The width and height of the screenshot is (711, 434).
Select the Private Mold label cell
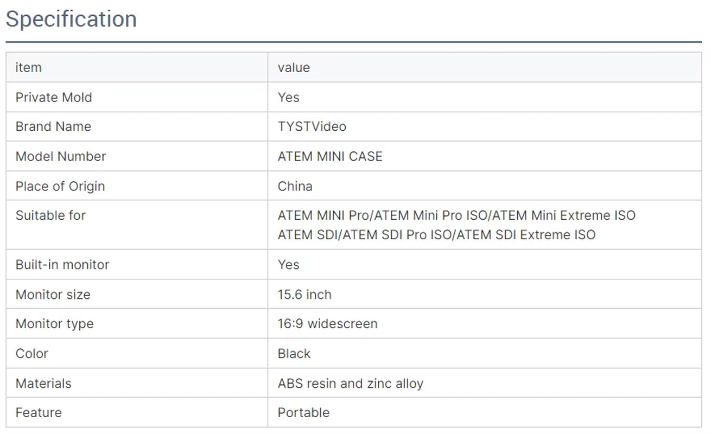pos(54,98)
